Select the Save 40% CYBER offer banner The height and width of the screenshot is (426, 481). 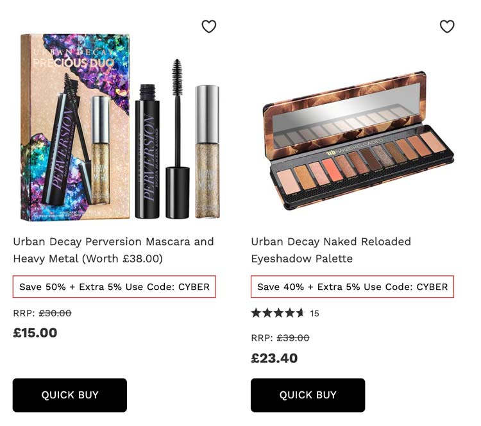pos(352,287)
